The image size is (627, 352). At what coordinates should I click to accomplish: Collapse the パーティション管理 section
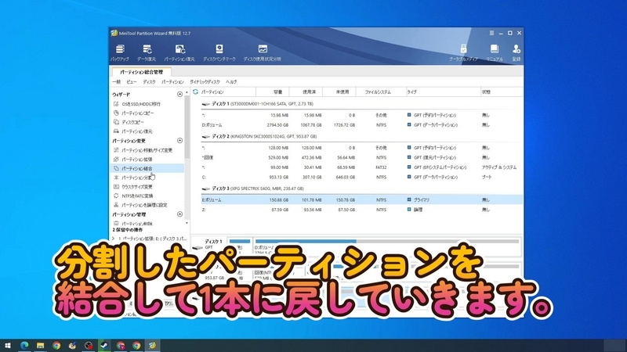coord(179,214)
